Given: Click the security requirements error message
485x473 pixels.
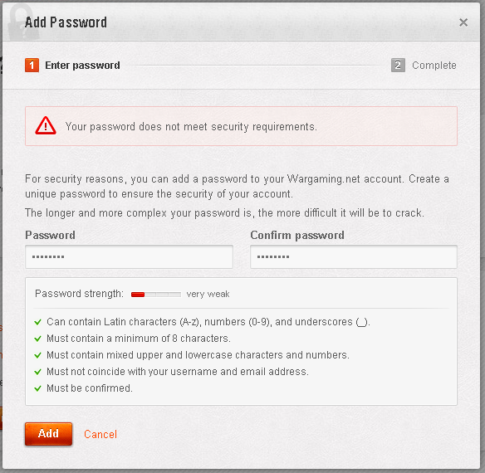Looking at the screenshot, I should 191,126.
